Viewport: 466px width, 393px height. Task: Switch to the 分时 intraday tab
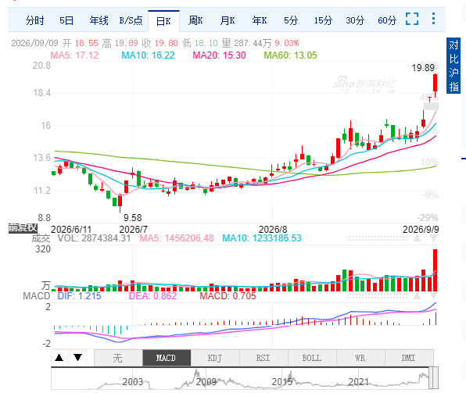[34, 20]
